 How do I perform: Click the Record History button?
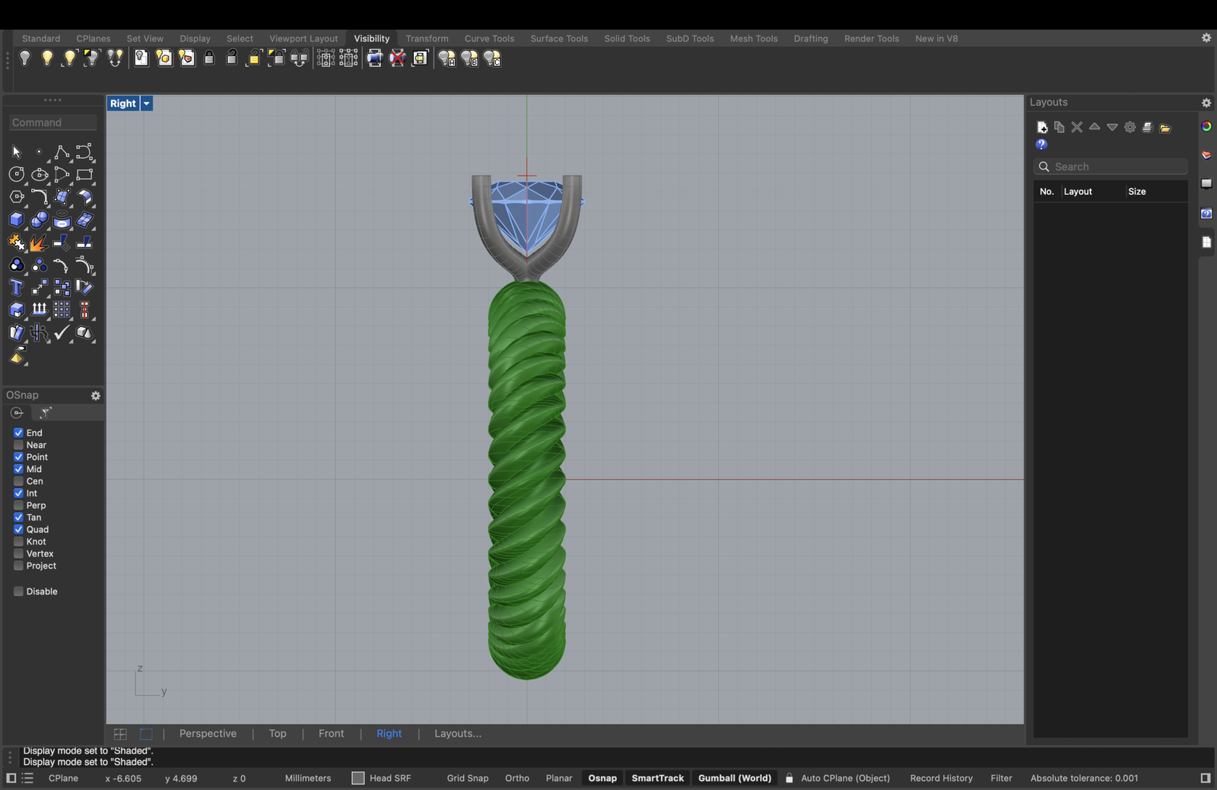941,778
